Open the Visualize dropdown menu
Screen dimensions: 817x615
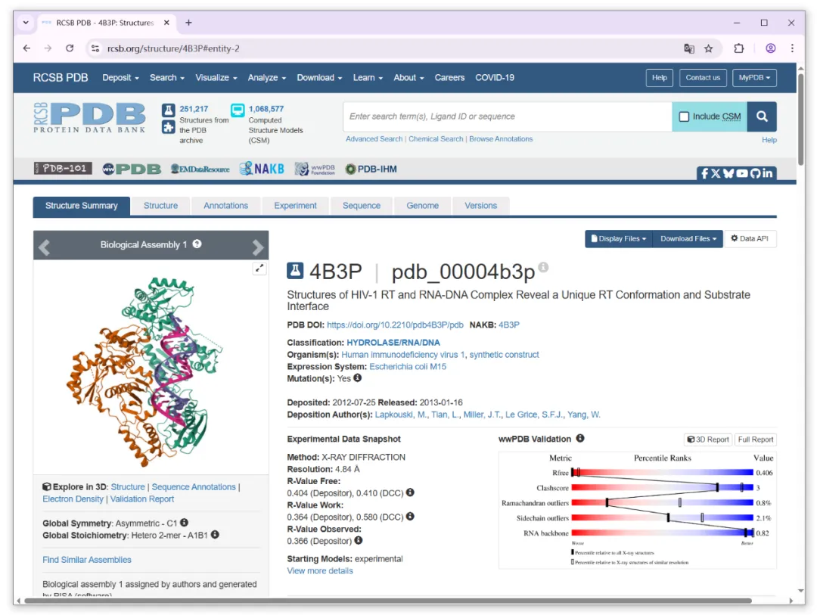coord(216,78)
